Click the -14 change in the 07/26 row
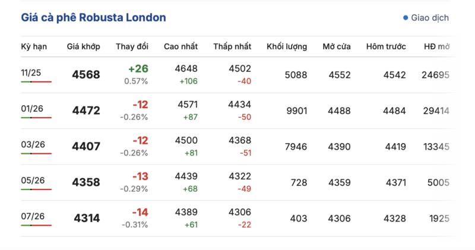 pyautogui.click(x=140, y=212)
